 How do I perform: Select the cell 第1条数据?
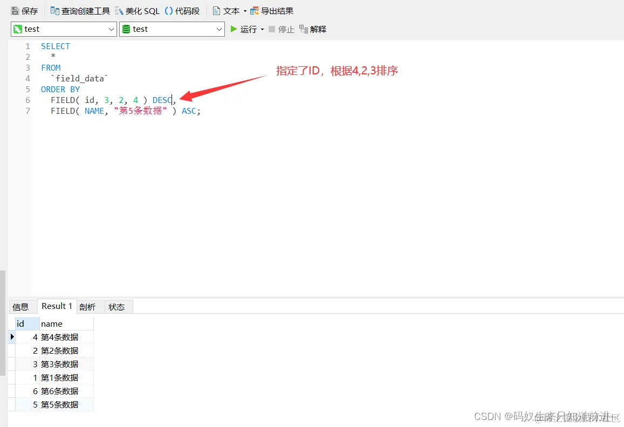66,377
